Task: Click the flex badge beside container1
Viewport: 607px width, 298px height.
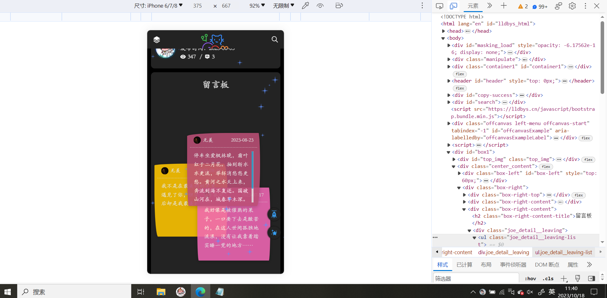Action: (x=460, y=74)
